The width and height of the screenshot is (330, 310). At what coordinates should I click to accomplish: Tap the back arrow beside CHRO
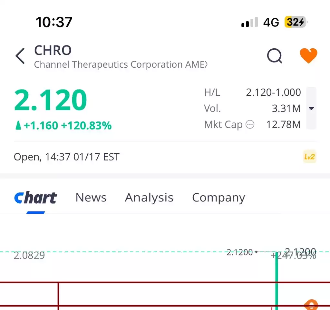(x=20, y=56)
